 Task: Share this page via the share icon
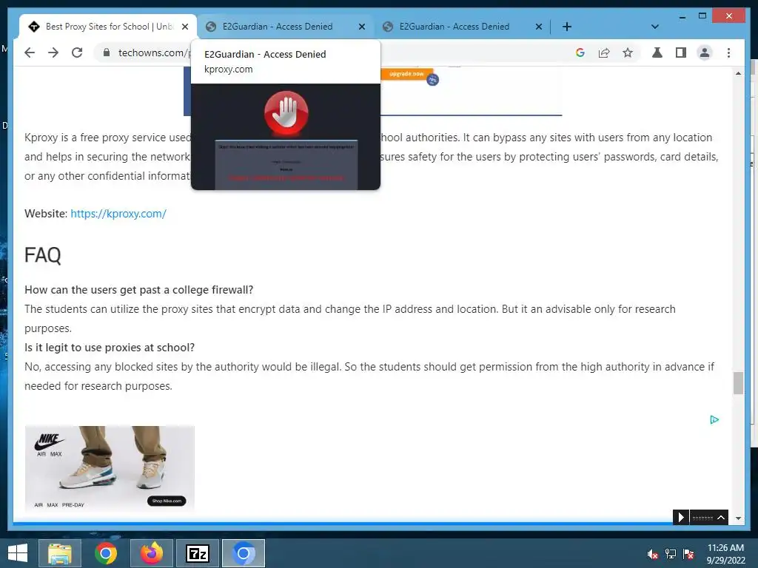coord(604,53)
